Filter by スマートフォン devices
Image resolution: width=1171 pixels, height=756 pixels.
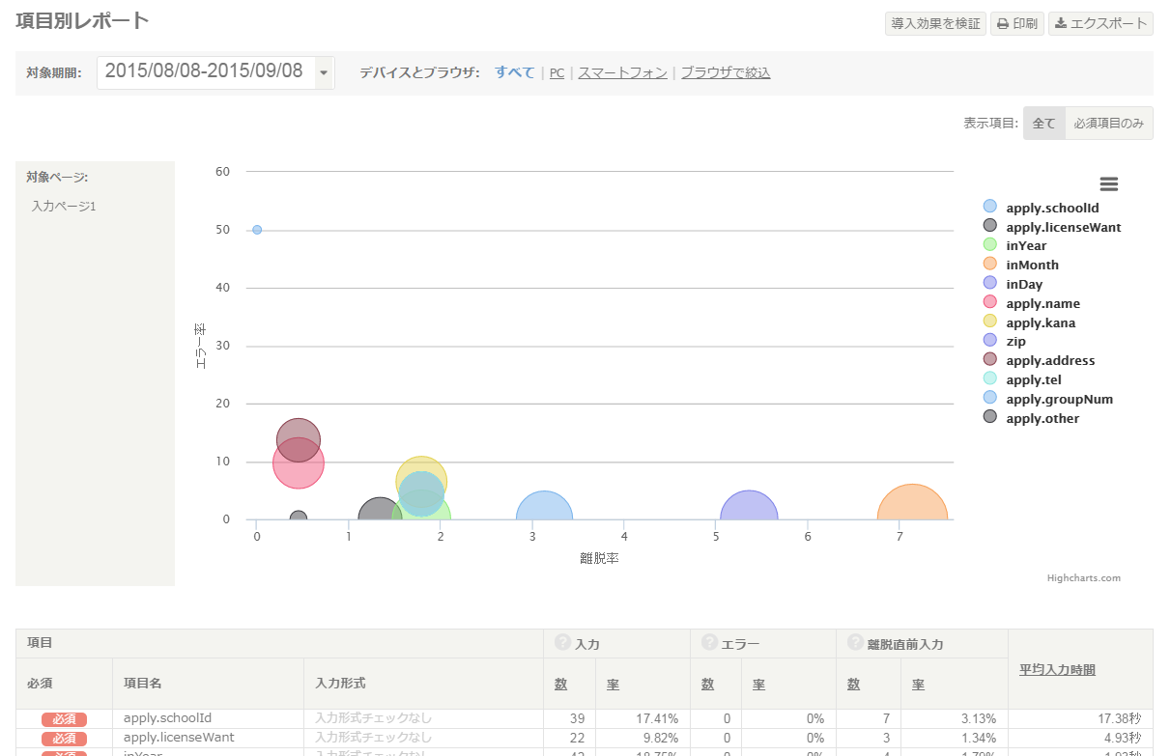click(x=622, y=72)
